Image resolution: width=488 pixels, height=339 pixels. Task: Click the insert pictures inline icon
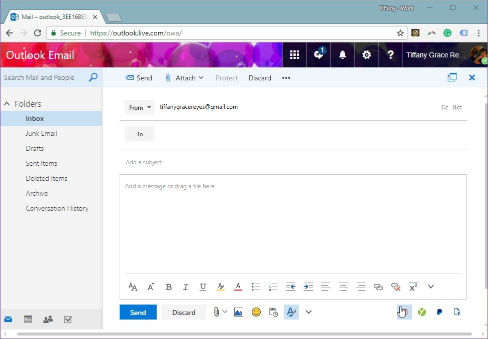238,312
